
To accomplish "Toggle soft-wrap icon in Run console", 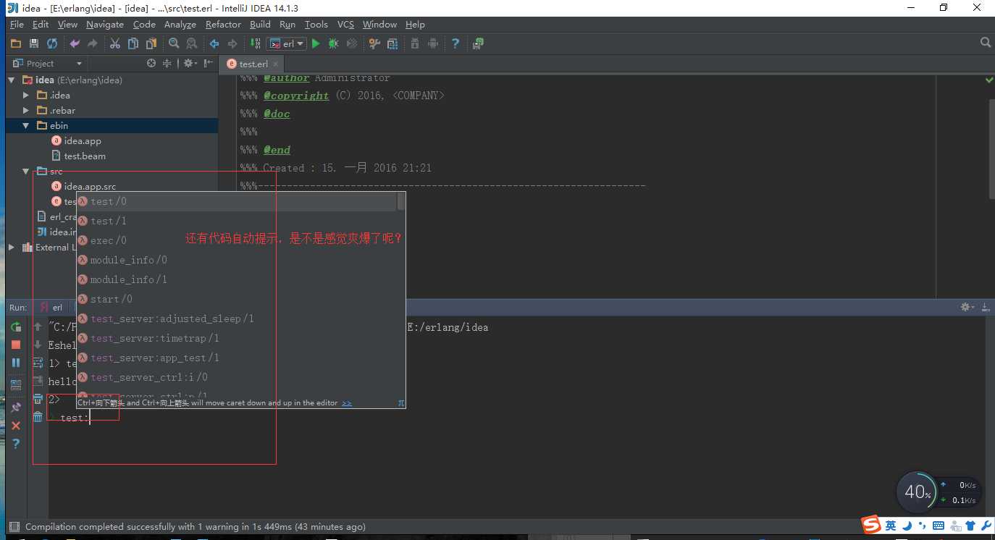I will 38,363.
